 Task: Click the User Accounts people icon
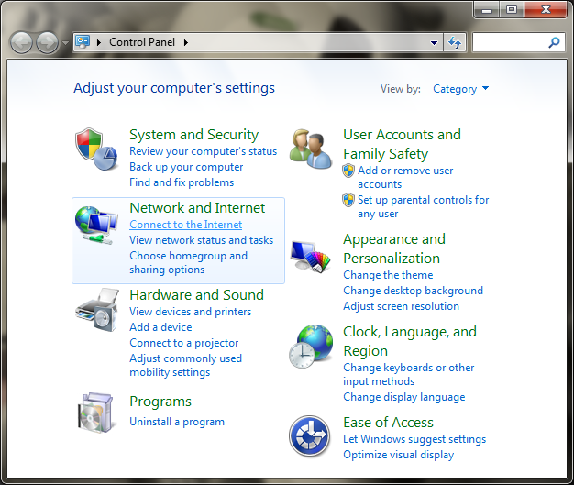pyautogui.click(x=311, y=148)
